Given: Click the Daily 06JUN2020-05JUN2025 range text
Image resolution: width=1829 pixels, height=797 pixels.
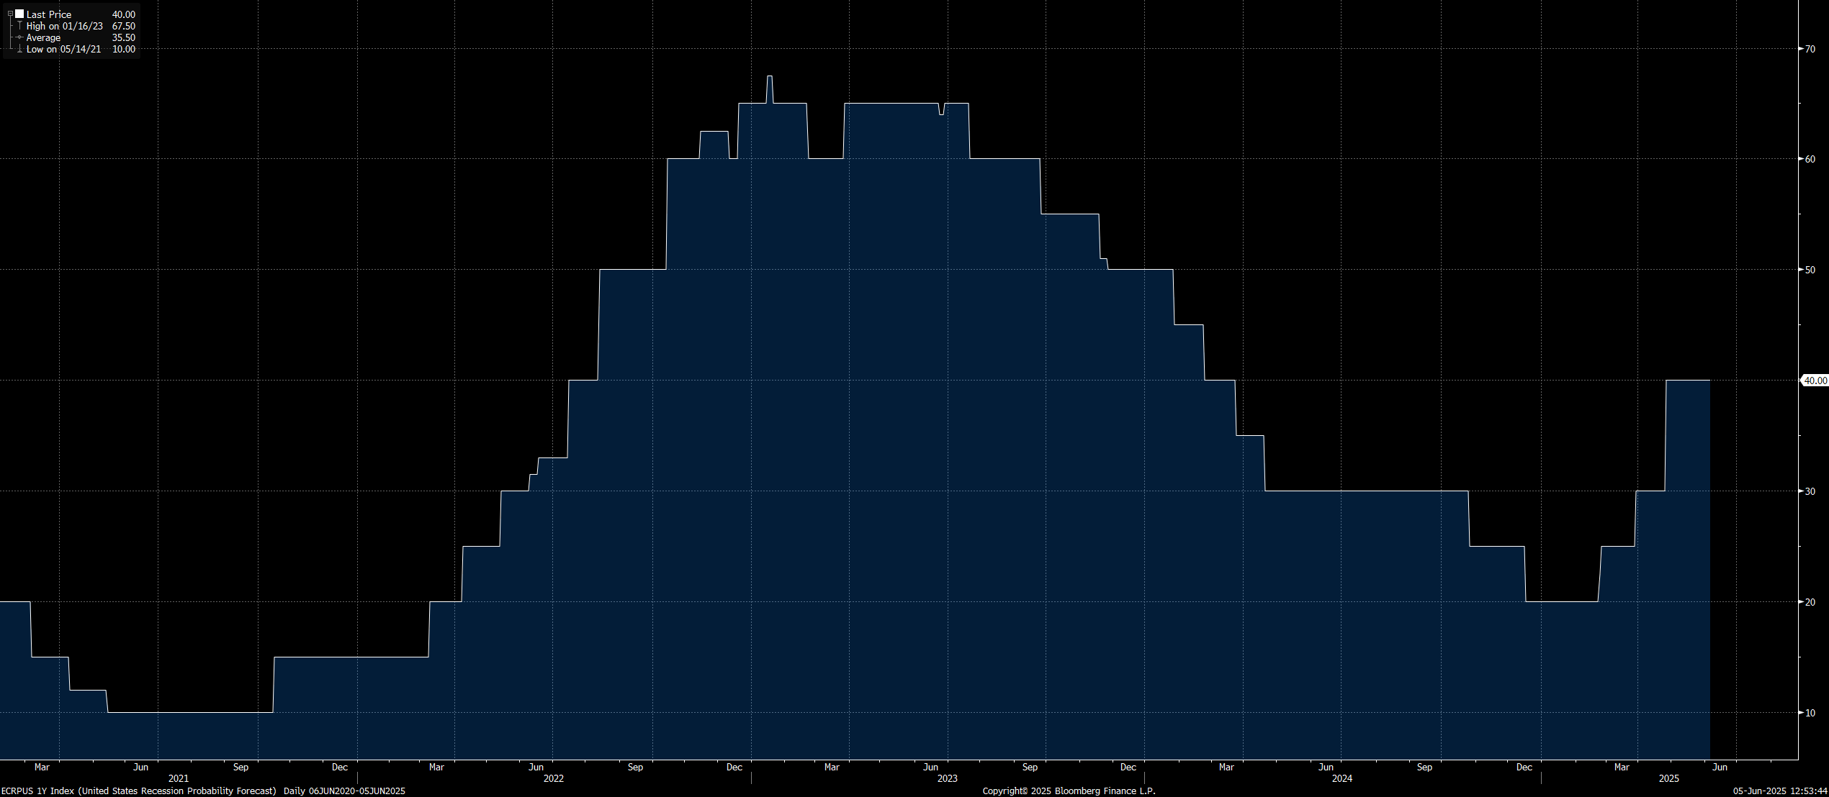Looking at the screenshot, I should [344, 791].
